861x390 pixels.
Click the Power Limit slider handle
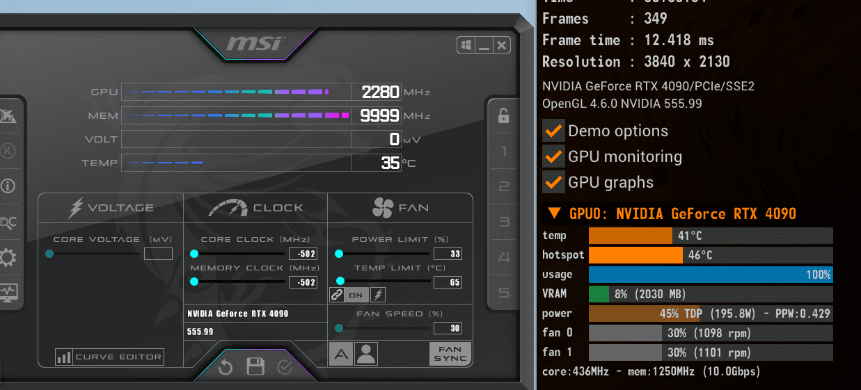point(339,254)
